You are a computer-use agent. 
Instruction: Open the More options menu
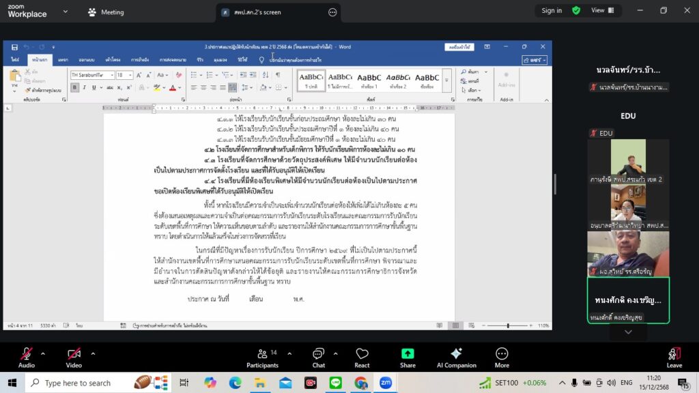pos(502,357)
